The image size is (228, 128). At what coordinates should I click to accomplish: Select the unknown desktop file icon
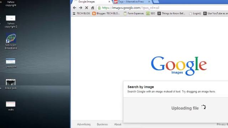coord(11,63)
